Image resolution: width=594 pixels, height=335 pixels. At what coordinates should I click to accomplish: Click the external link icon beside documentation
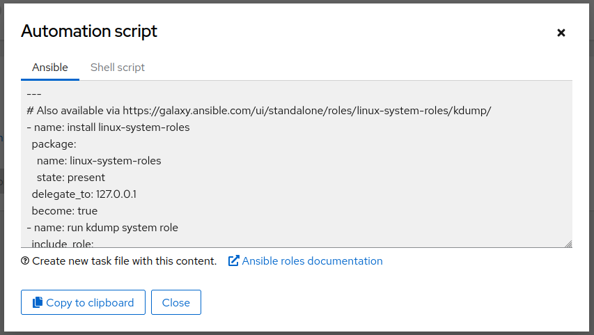point(234,261)
